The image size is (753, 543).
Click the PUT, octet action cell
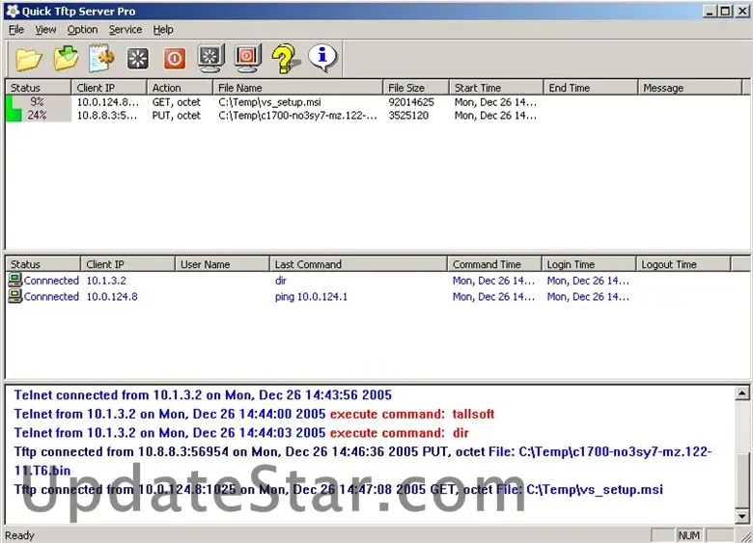click(x=177, y=115)
